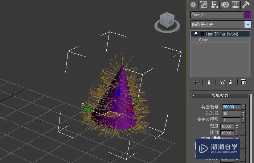This screenshot has width=254, height=163.
Task: Click Remove Modifier trash icon
Action: click(x=230, y=82)
